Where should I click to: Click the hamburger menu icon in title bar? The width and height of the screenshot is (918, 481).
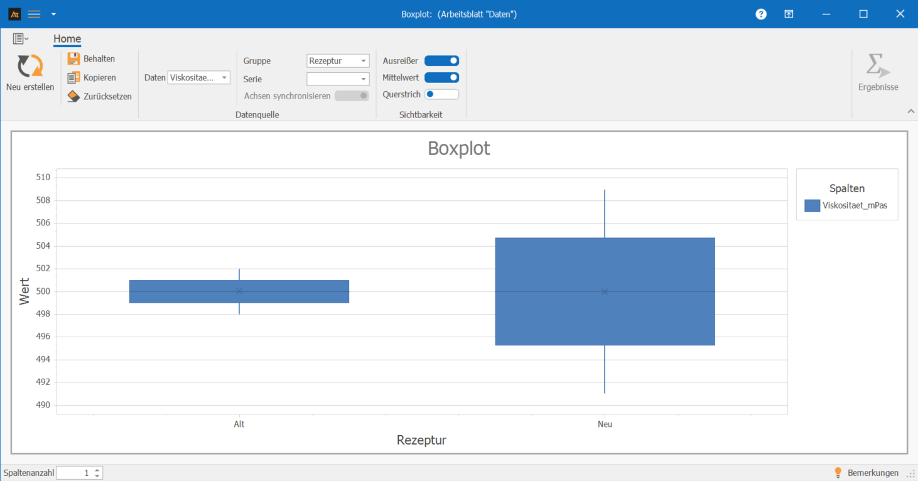coord(34,14)
